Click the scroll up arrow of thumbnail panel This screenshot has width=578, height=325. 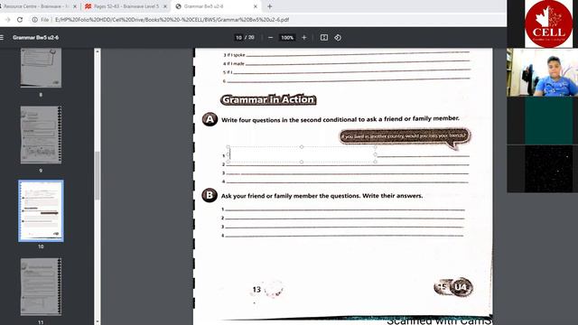[98, 51]
